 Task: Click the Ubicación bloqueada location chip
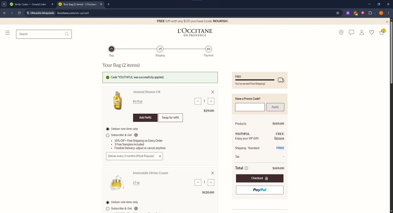40,13
